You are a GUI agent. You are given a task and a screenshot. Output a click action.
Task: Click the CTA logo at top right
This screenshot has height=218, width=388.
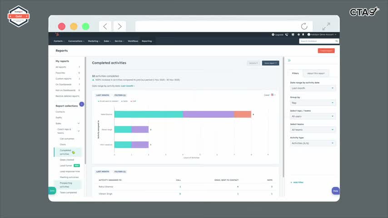click(364, 12)
